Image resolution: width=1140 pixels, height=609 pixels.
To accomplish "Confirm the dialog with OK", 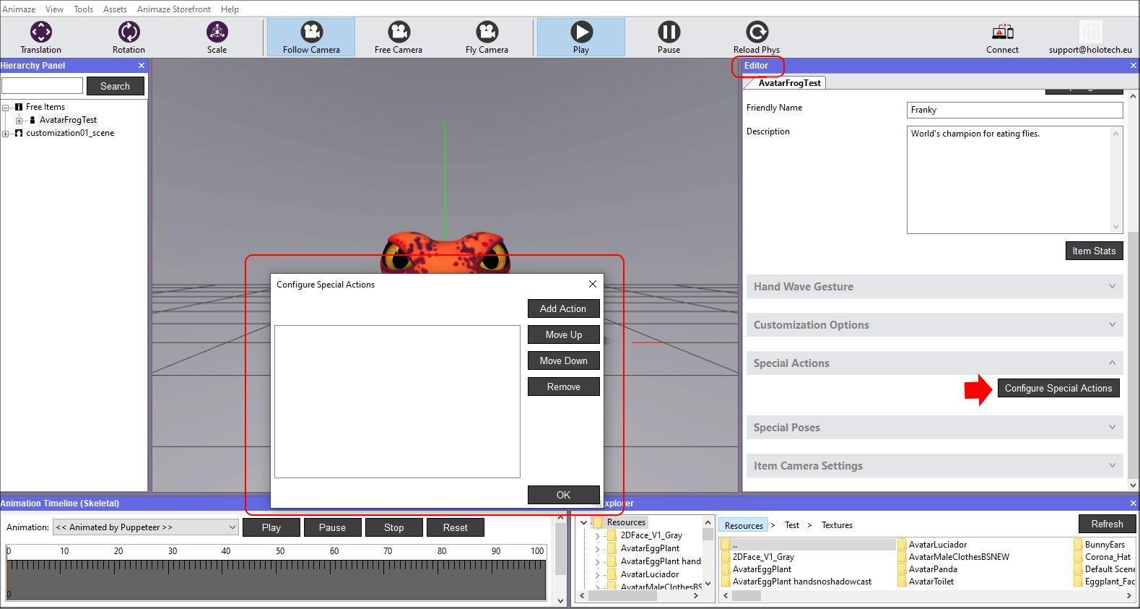I will click(x=563, y=495).
